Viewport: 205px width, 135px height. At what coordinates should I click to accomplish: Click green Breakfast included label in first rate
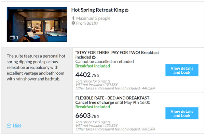pos(93,66)
